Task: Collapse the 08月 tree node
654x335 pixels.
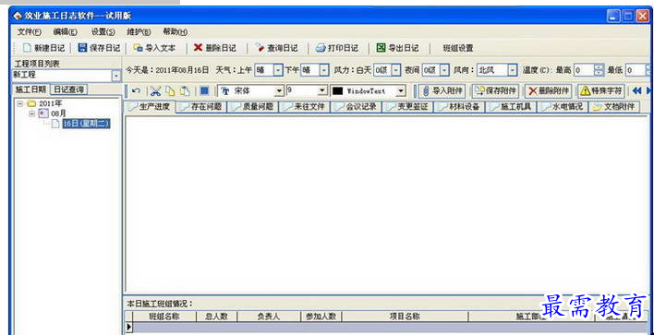Action: pos(31,114)
